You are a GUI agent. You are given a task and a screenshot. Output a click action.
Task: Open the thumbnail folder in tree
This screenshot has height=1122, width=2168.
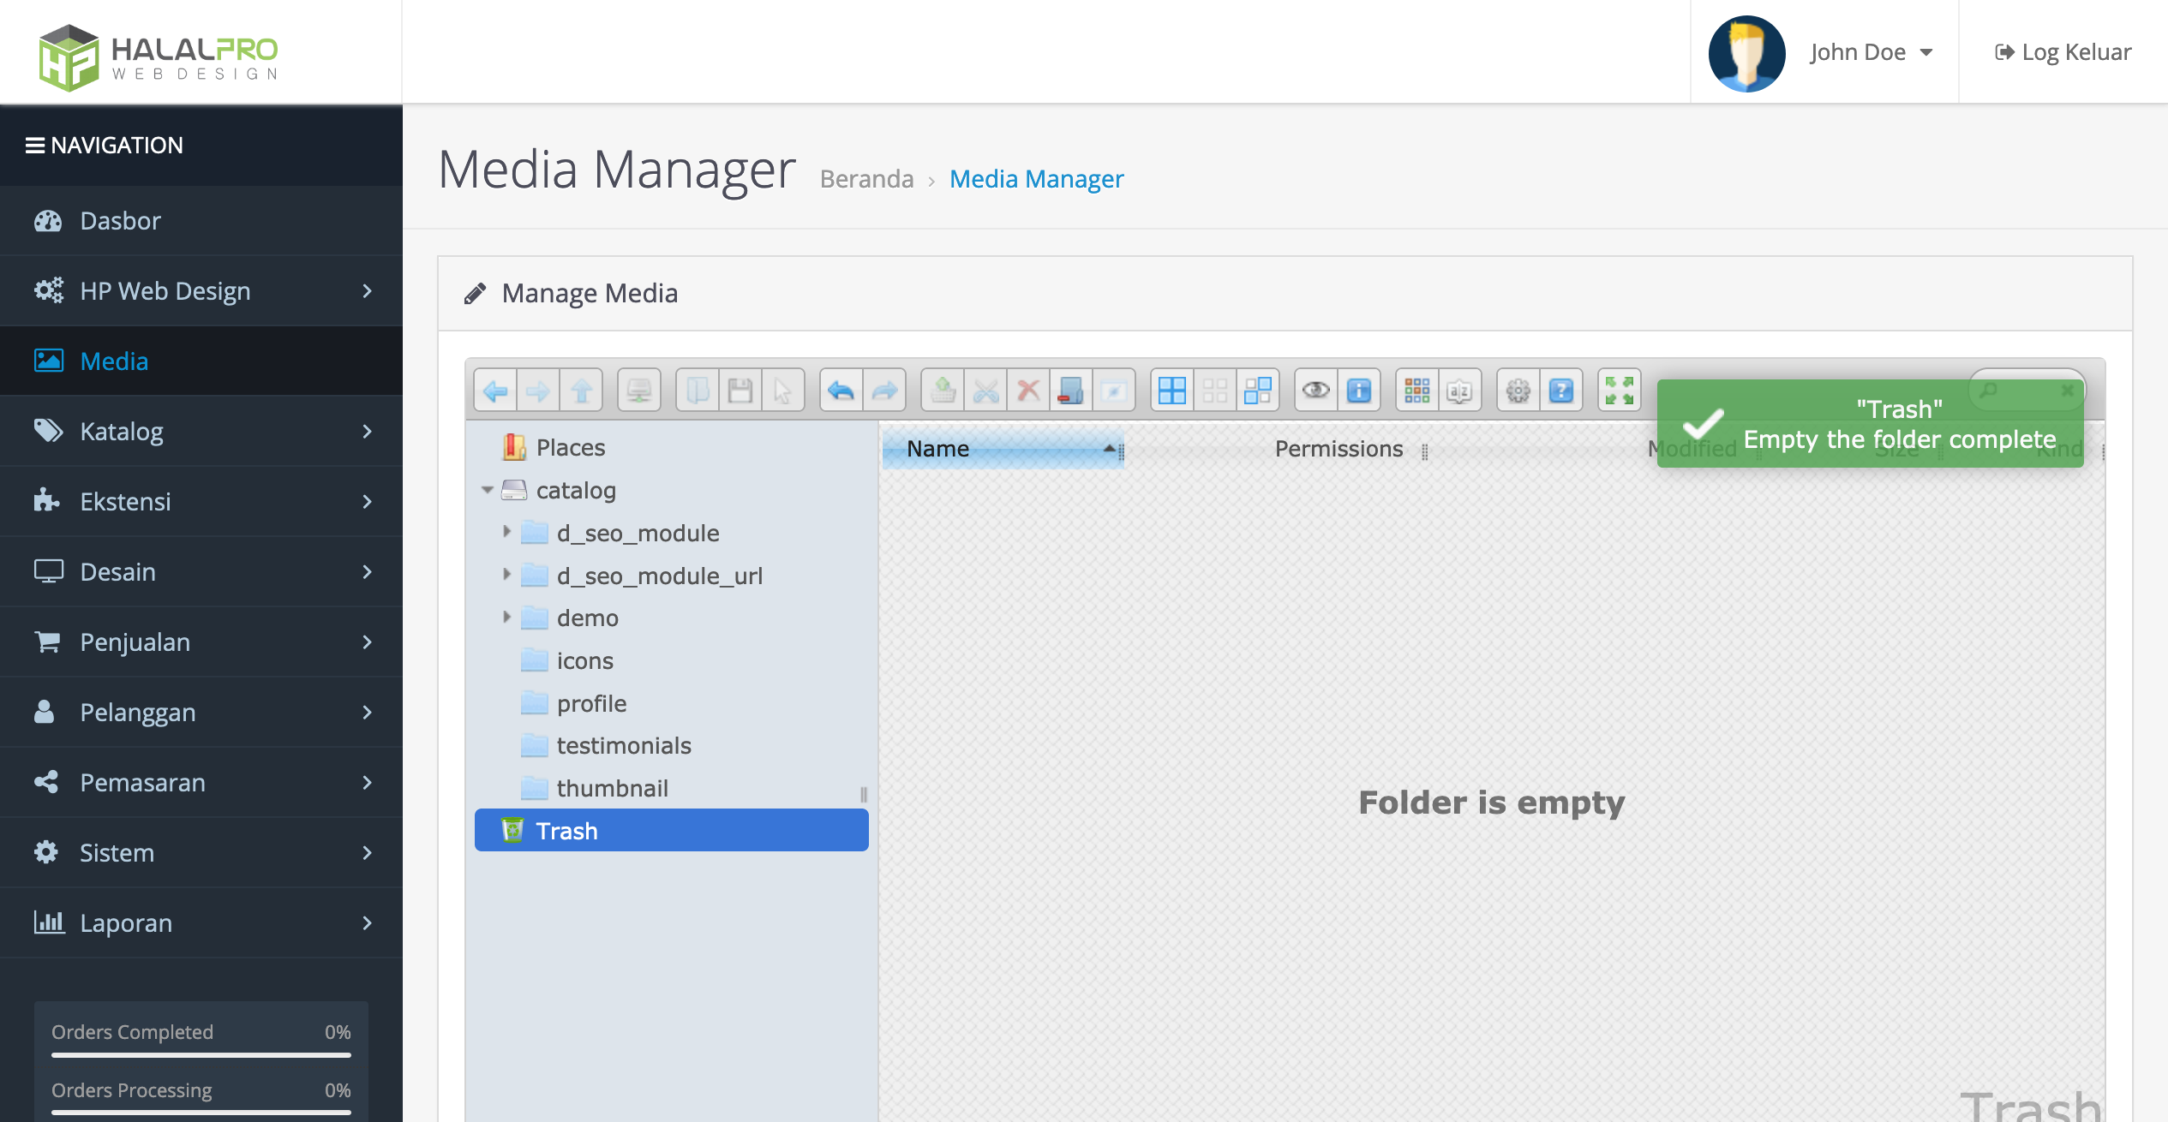[x=672, y=788]
